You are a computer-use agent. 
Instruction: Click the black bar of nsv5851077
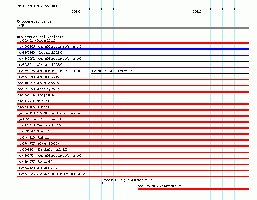click(170, 74)
